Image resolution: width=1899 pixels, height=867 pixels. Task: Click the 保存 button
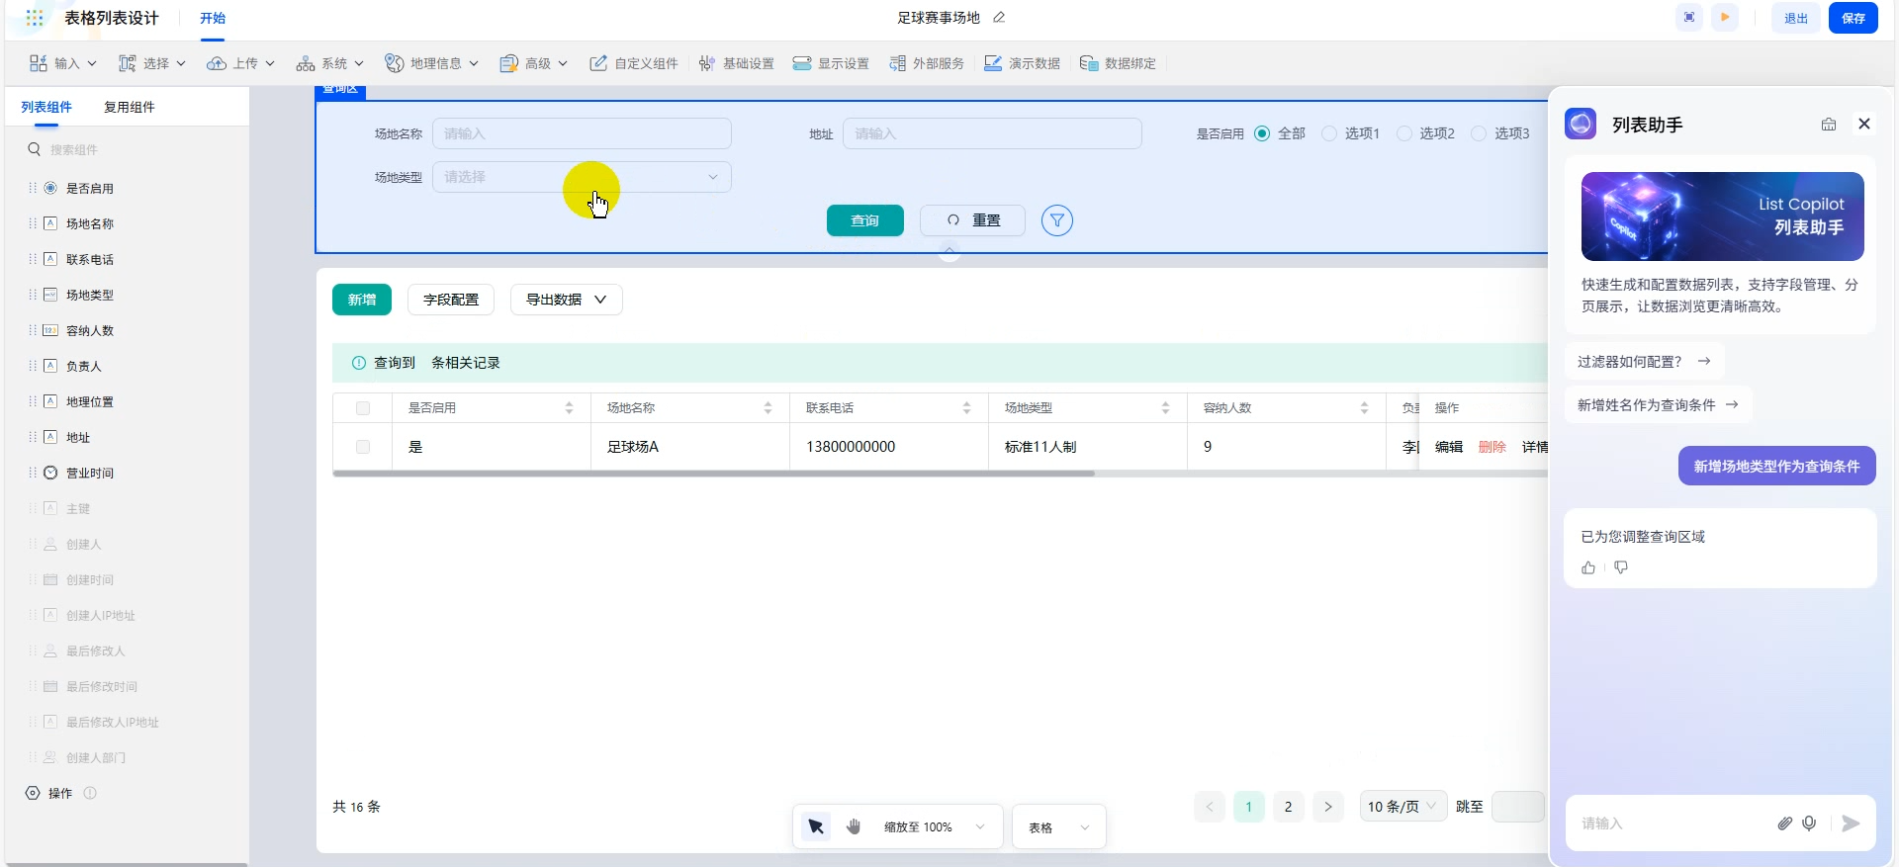pos(1854,18)
